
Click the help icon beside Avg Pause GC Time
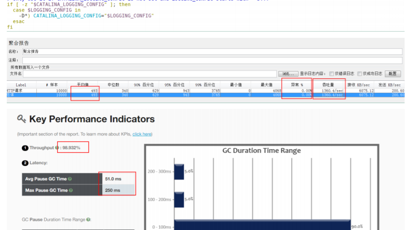coord(70,179)
